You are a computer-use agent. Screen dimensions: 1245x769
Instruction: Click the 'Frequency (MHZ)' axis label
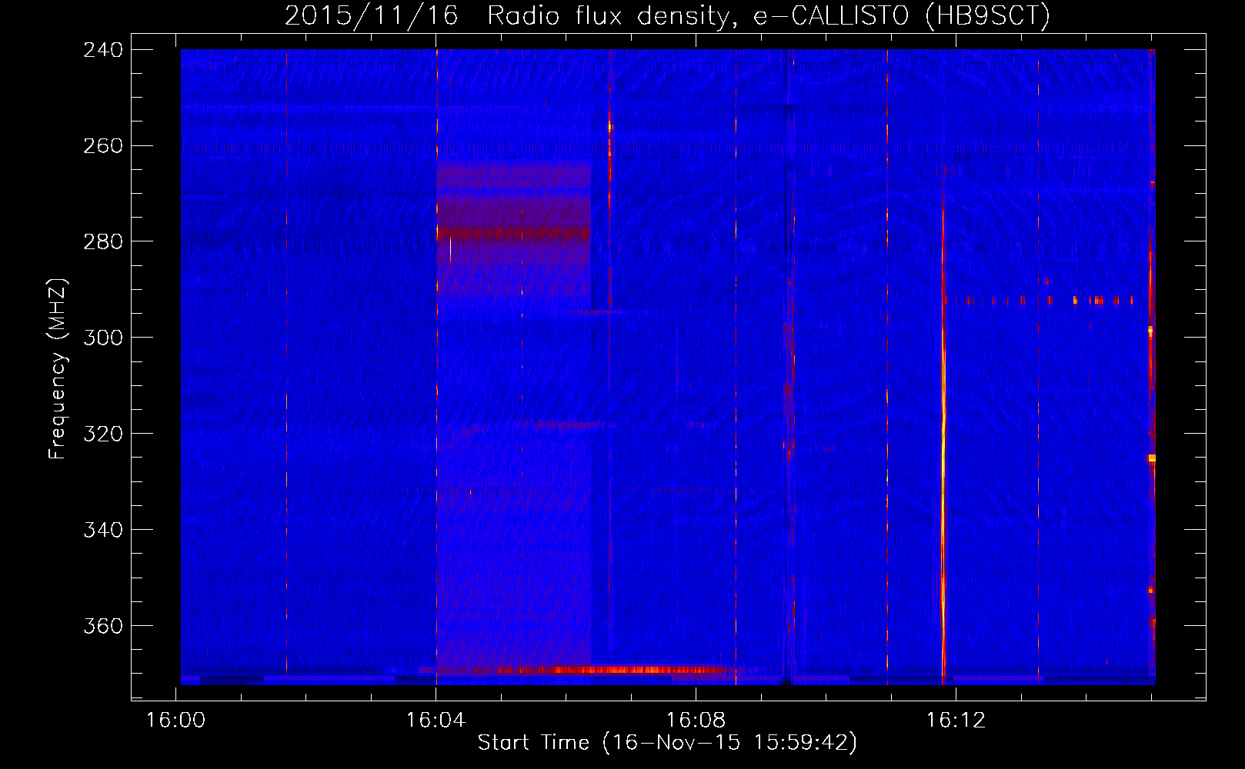[x=58, y=369]
